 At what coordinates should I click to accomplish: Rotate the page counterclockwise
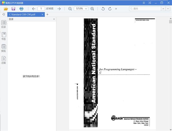103,9
